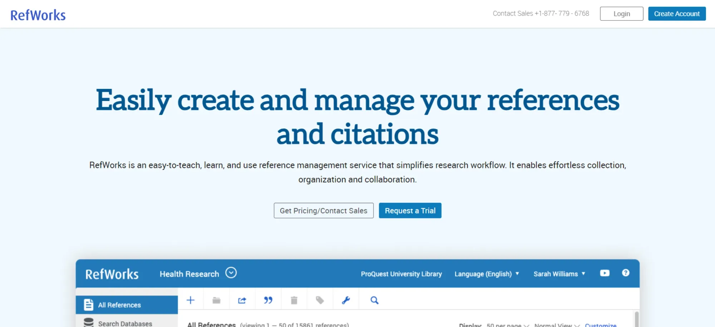Click Get Pricing/Contact Sales button

(x=324, y=211)
